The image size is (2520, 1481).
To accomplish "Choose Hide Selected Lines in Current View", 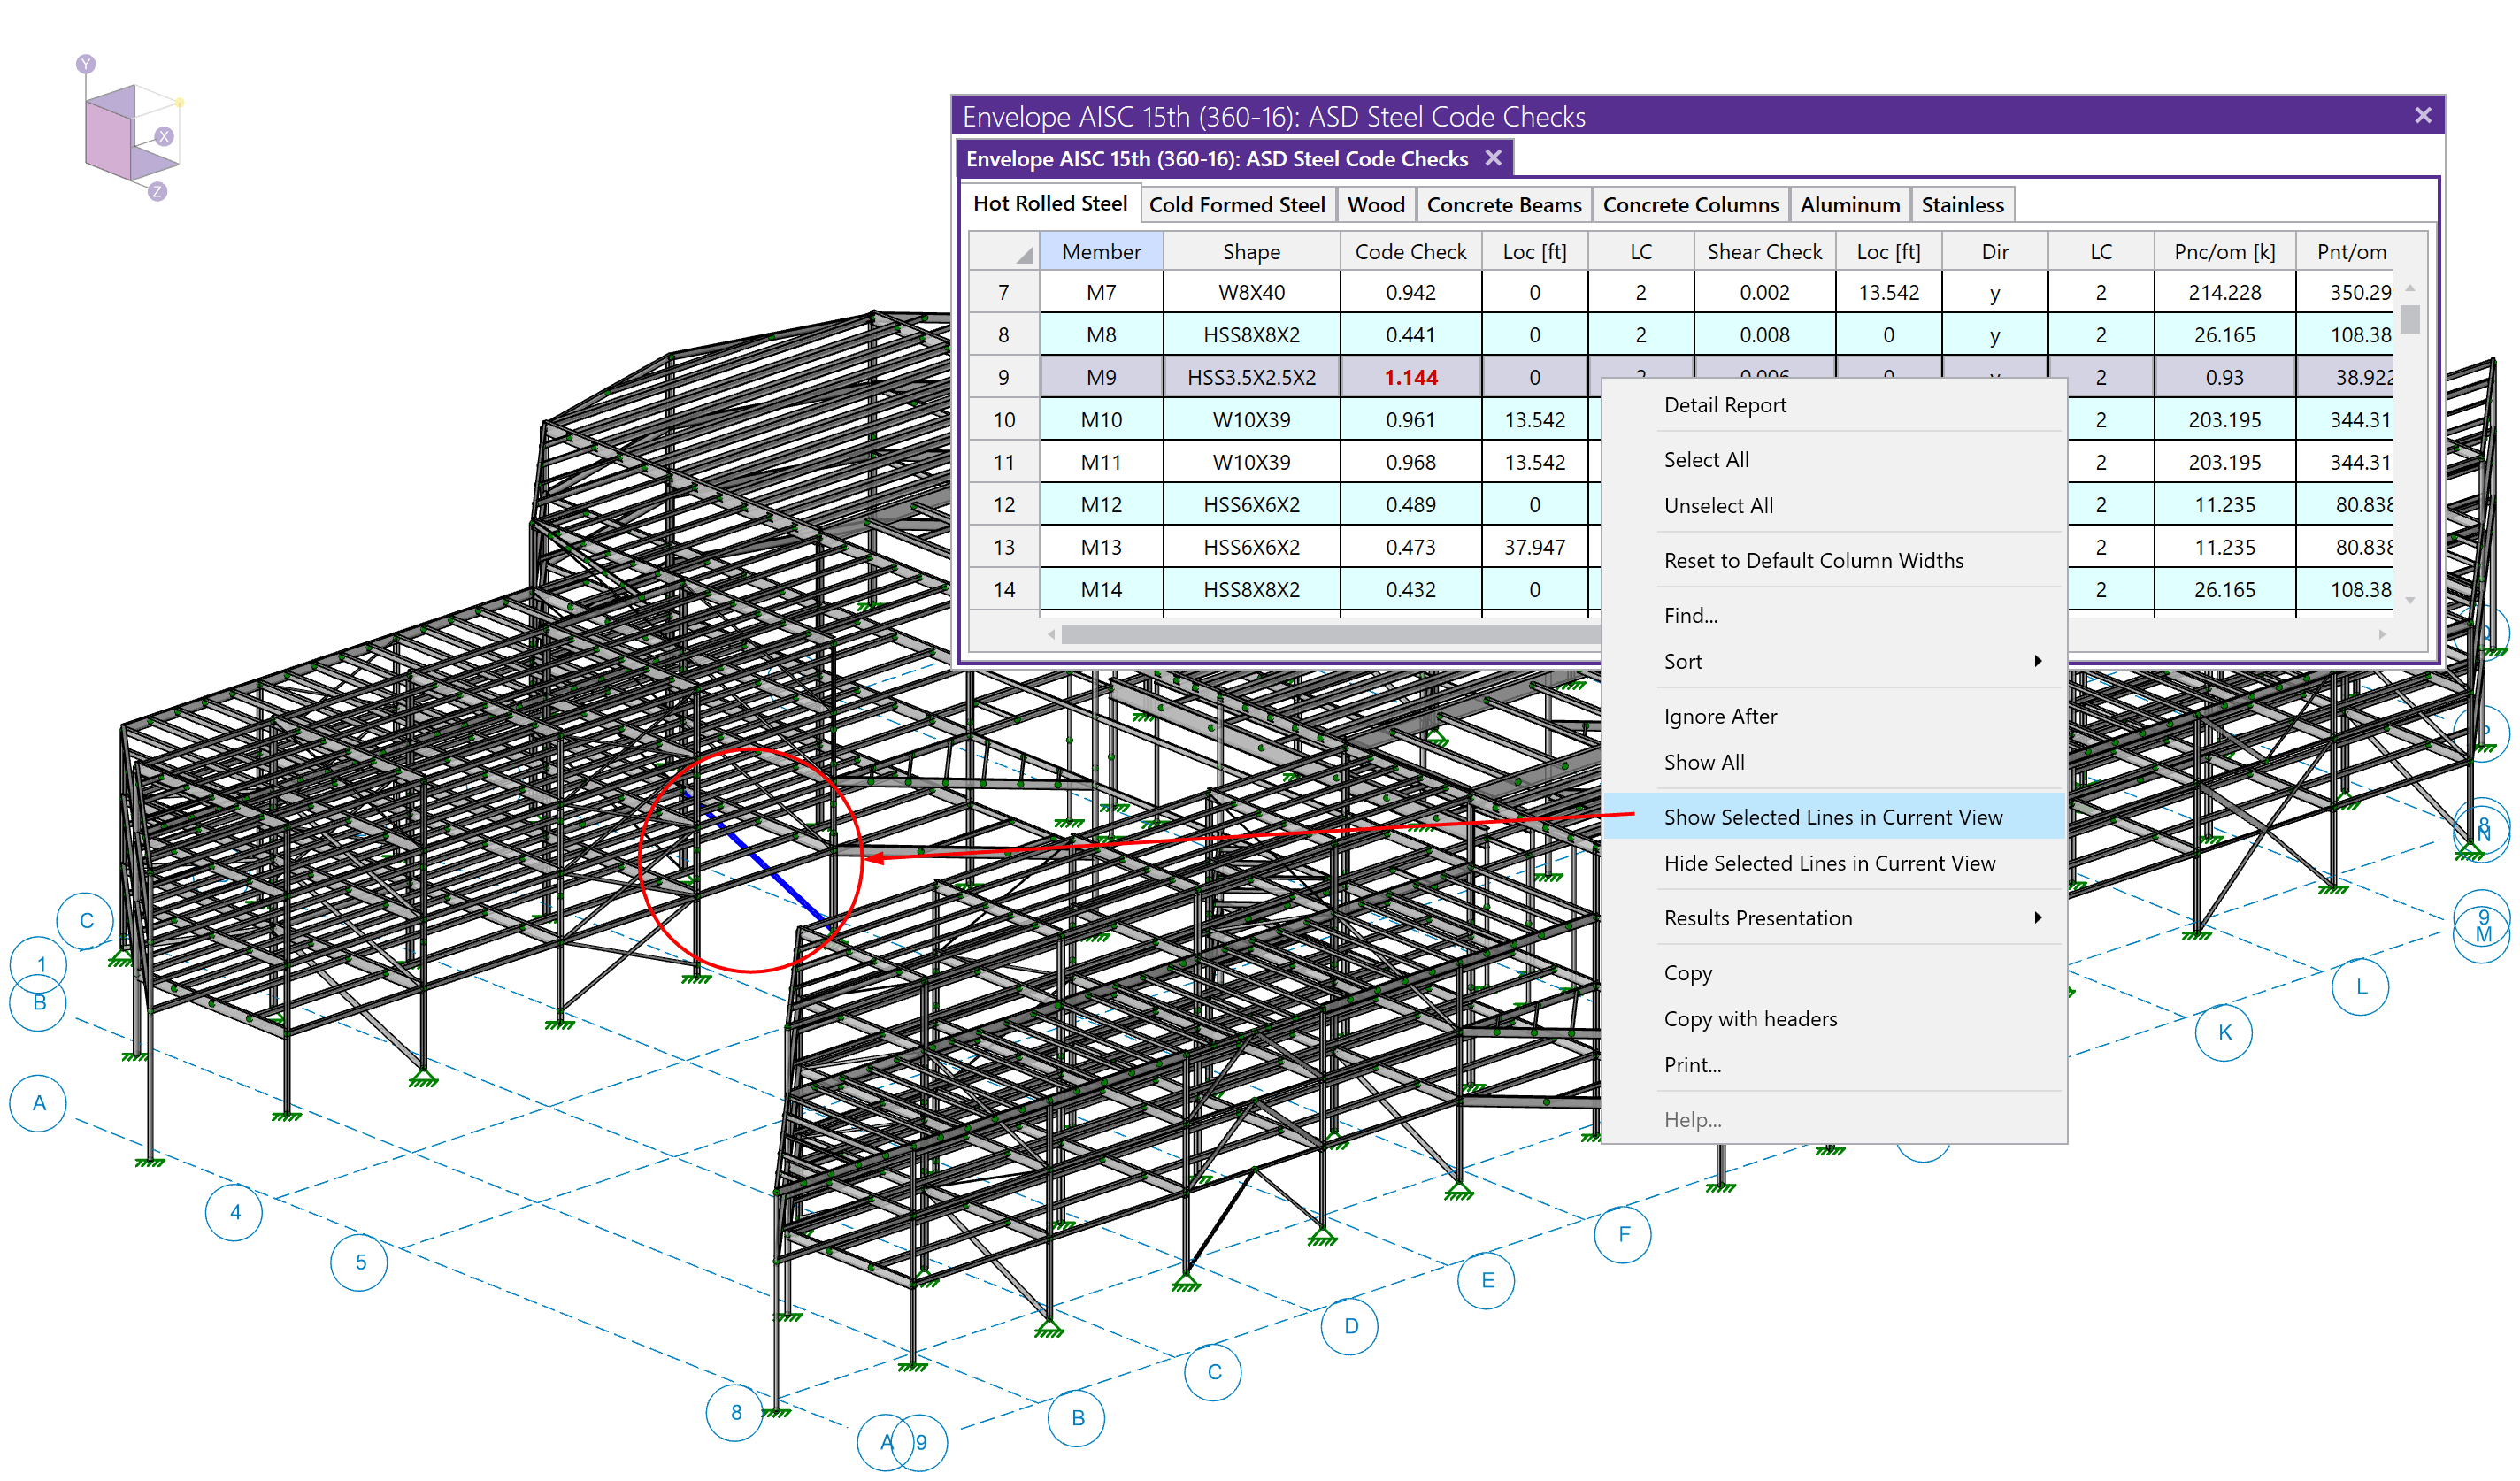I will click(1829, 863).
